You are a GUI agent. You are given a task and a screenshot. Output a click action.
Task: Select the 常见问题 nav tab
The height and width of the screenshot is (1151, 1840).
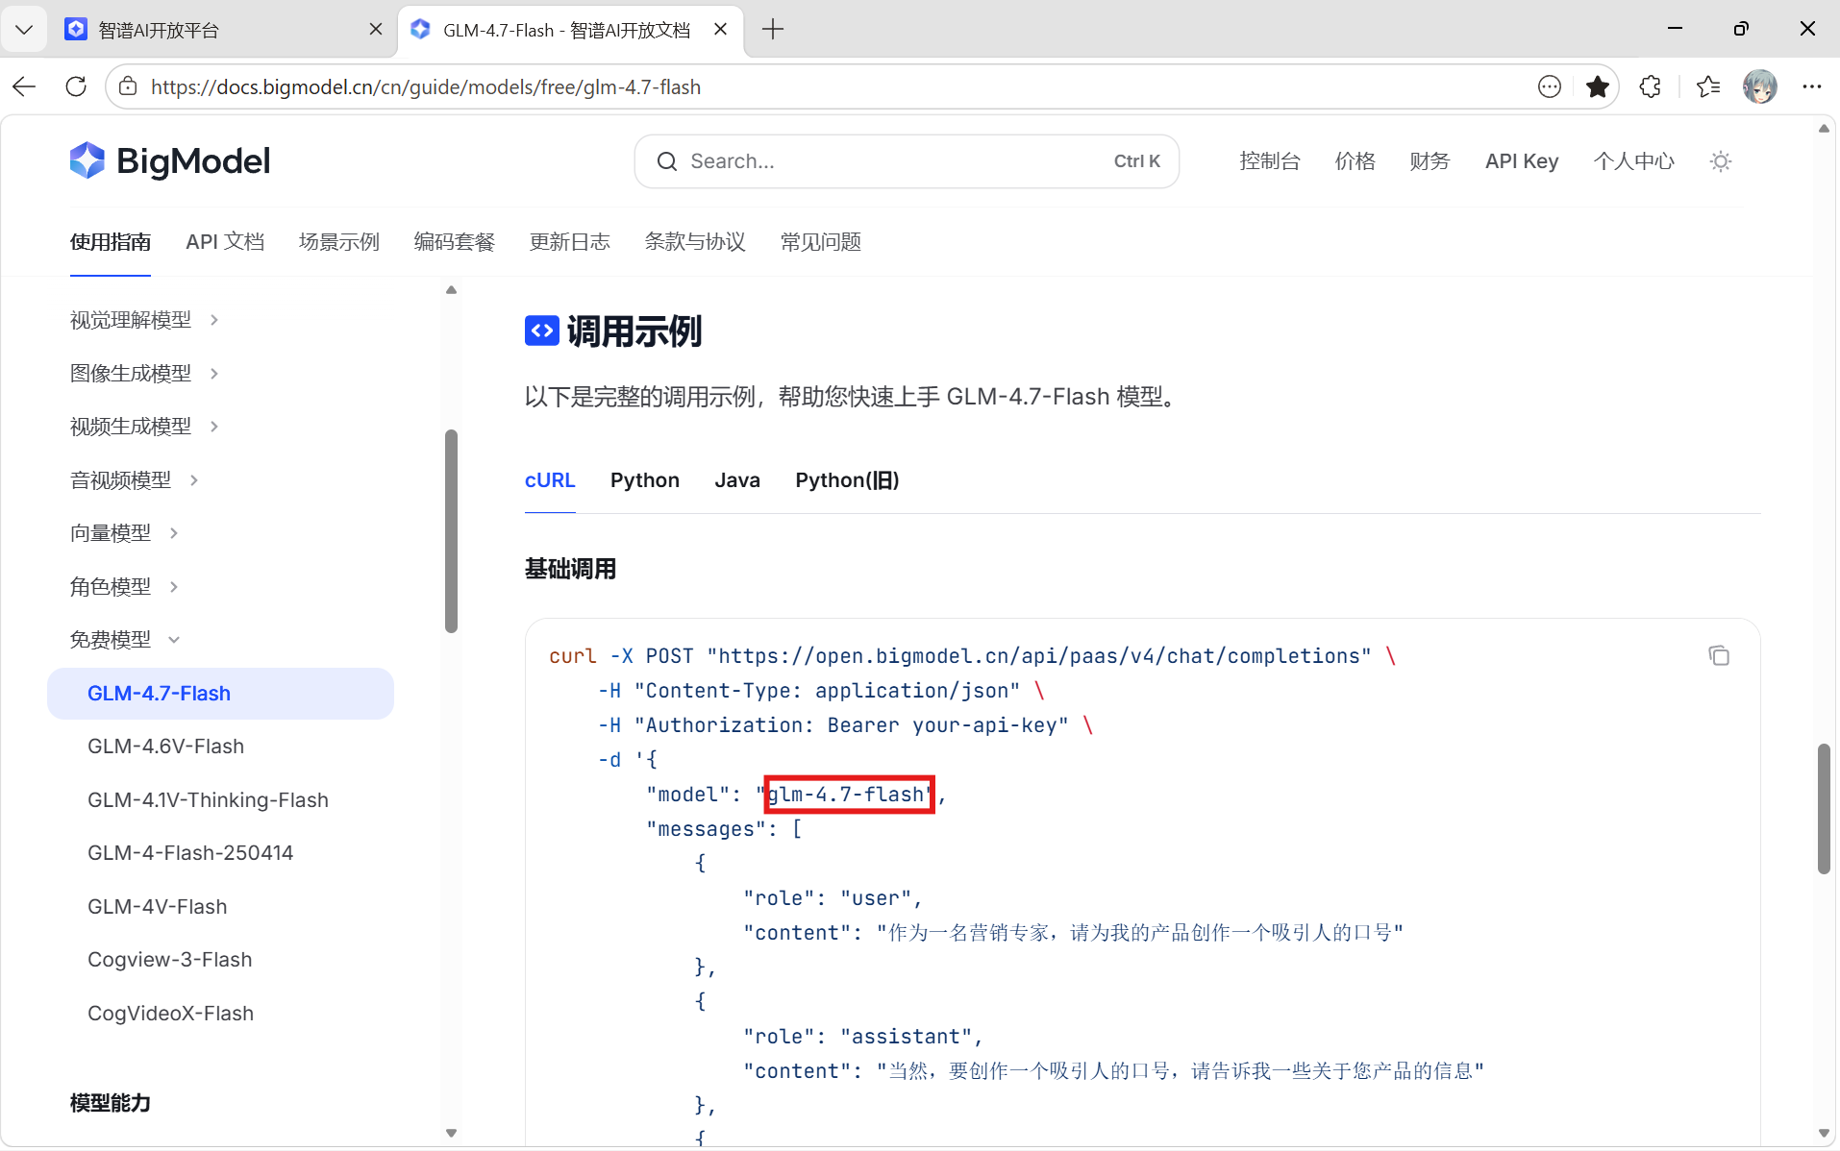click(x=821, y=242)
